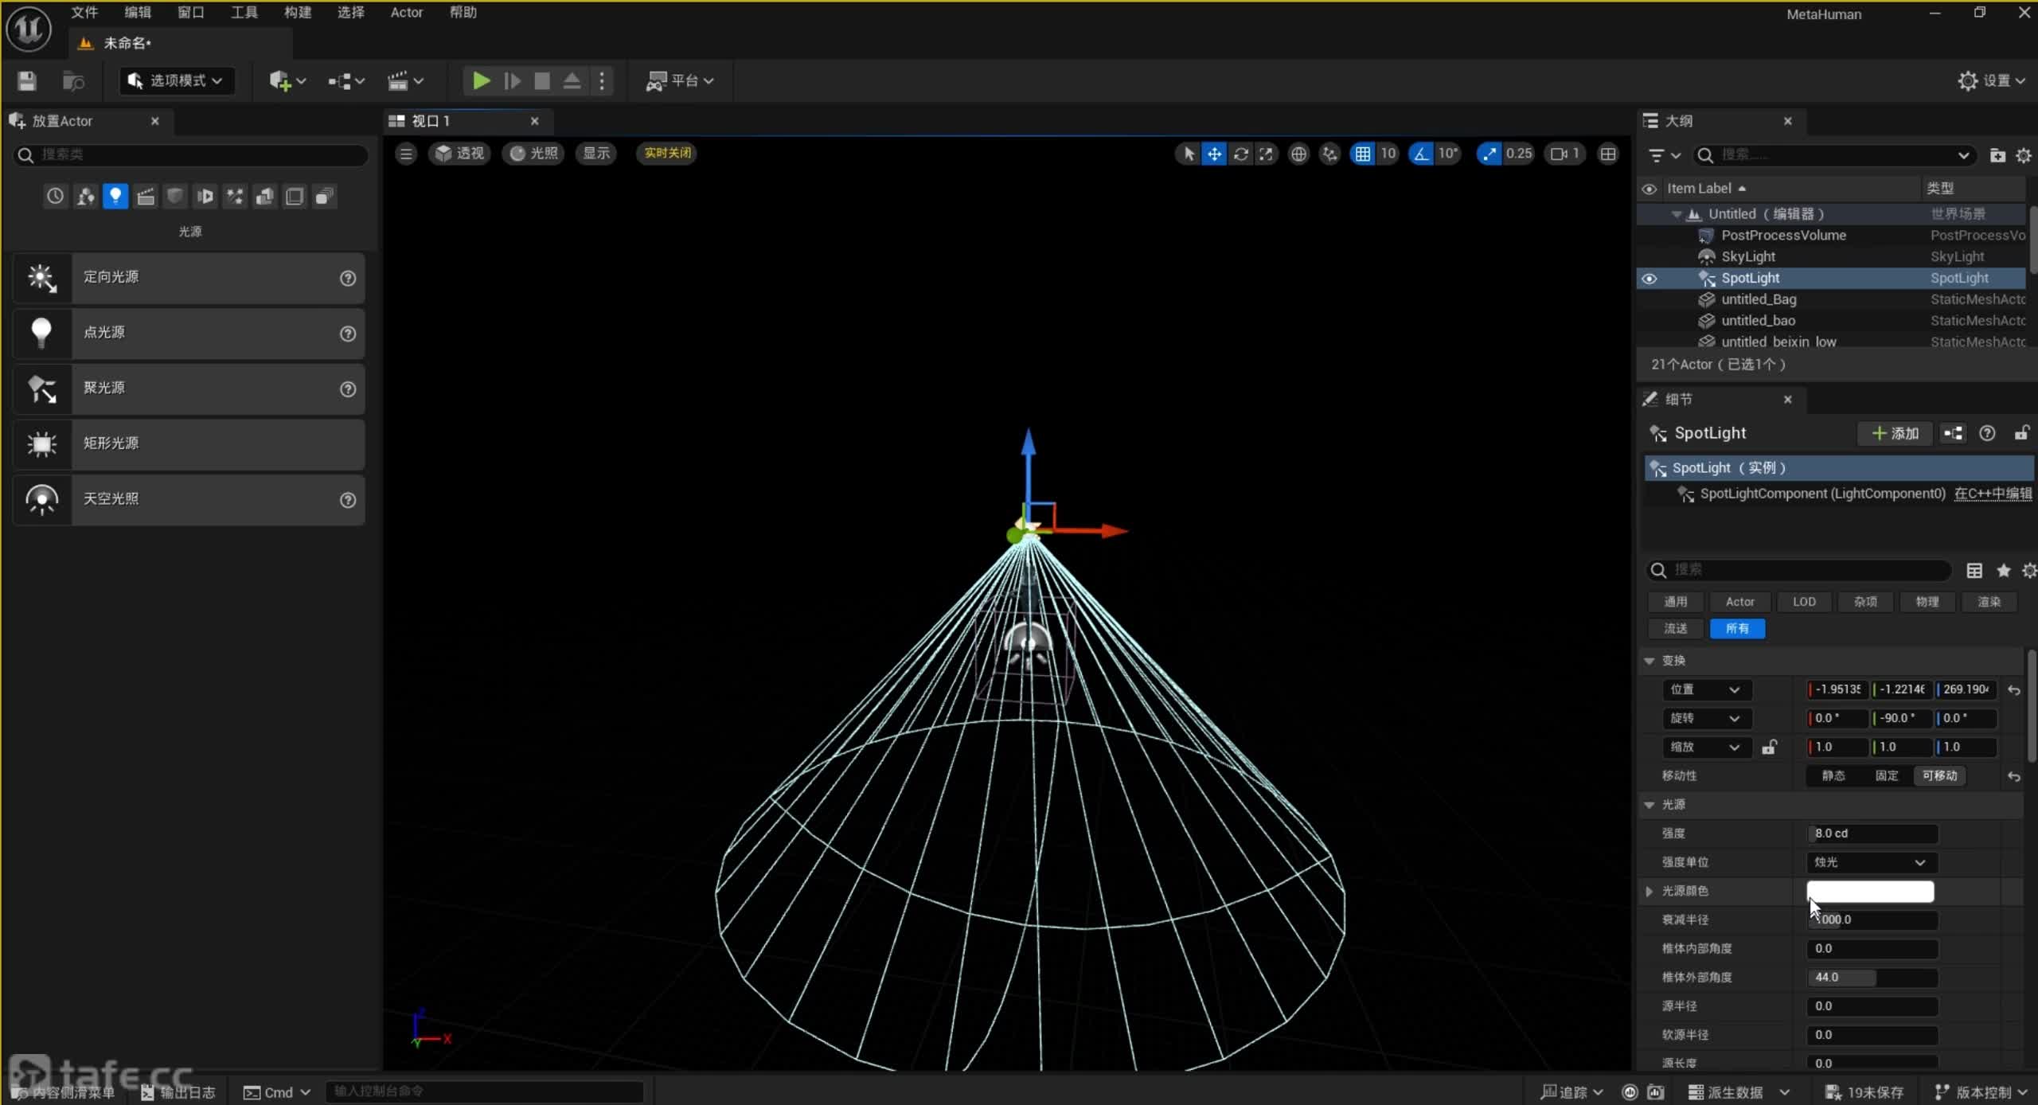Open the content browser icon beside save
Viewport: 2038px width, 1105px height.
pyautogui.click(x=73, y=80)
